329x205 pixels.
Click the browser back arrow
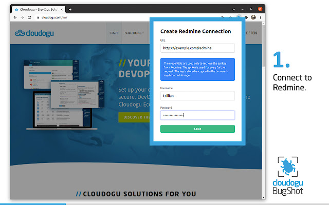15,17
